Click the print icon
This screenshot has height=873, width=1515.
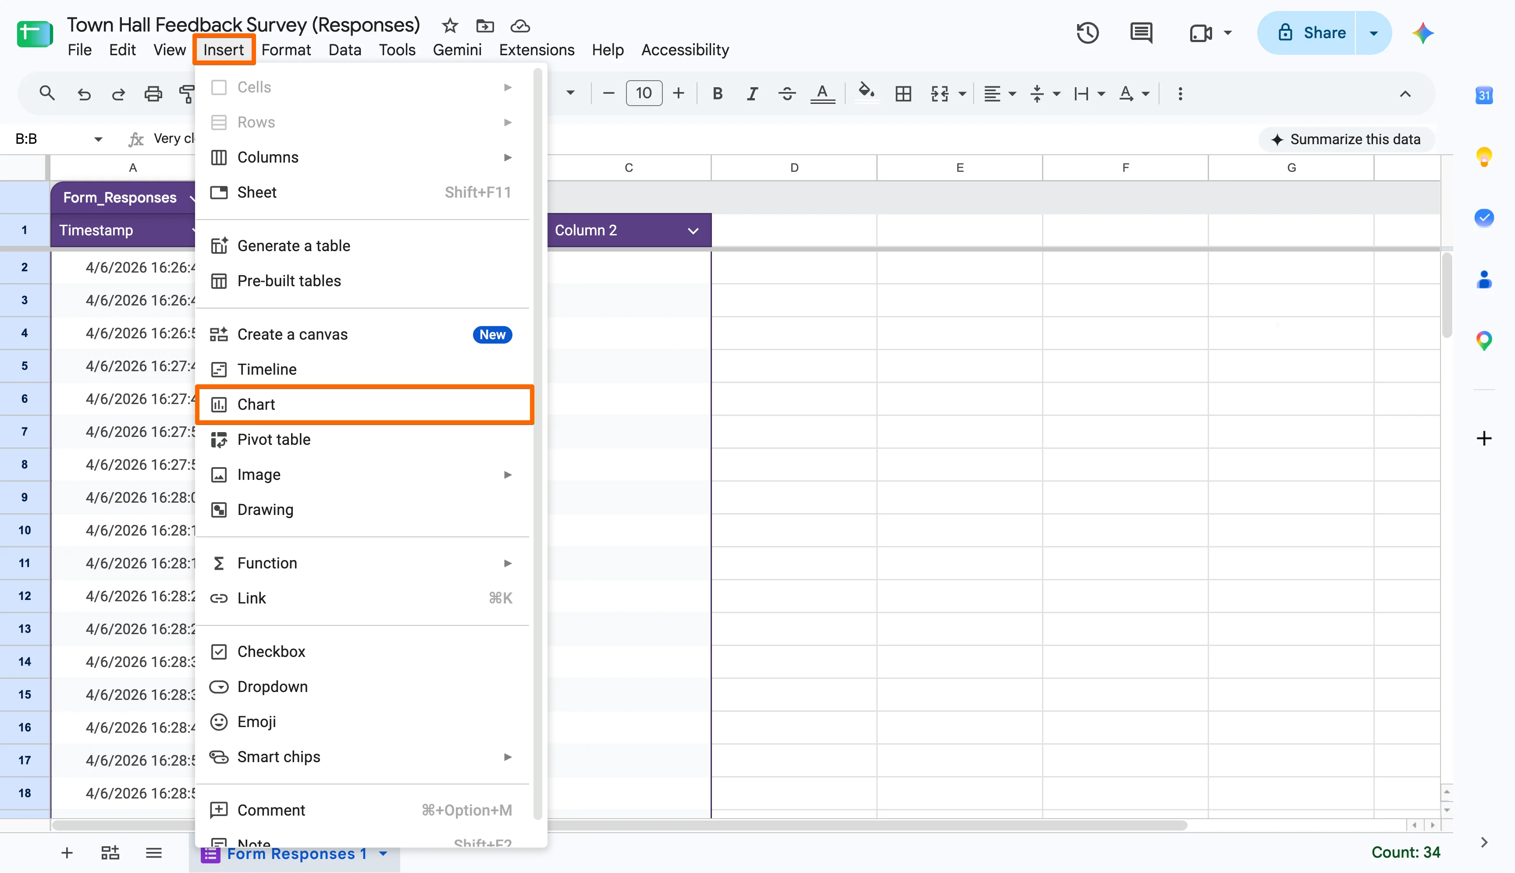[x=153, y=93]
